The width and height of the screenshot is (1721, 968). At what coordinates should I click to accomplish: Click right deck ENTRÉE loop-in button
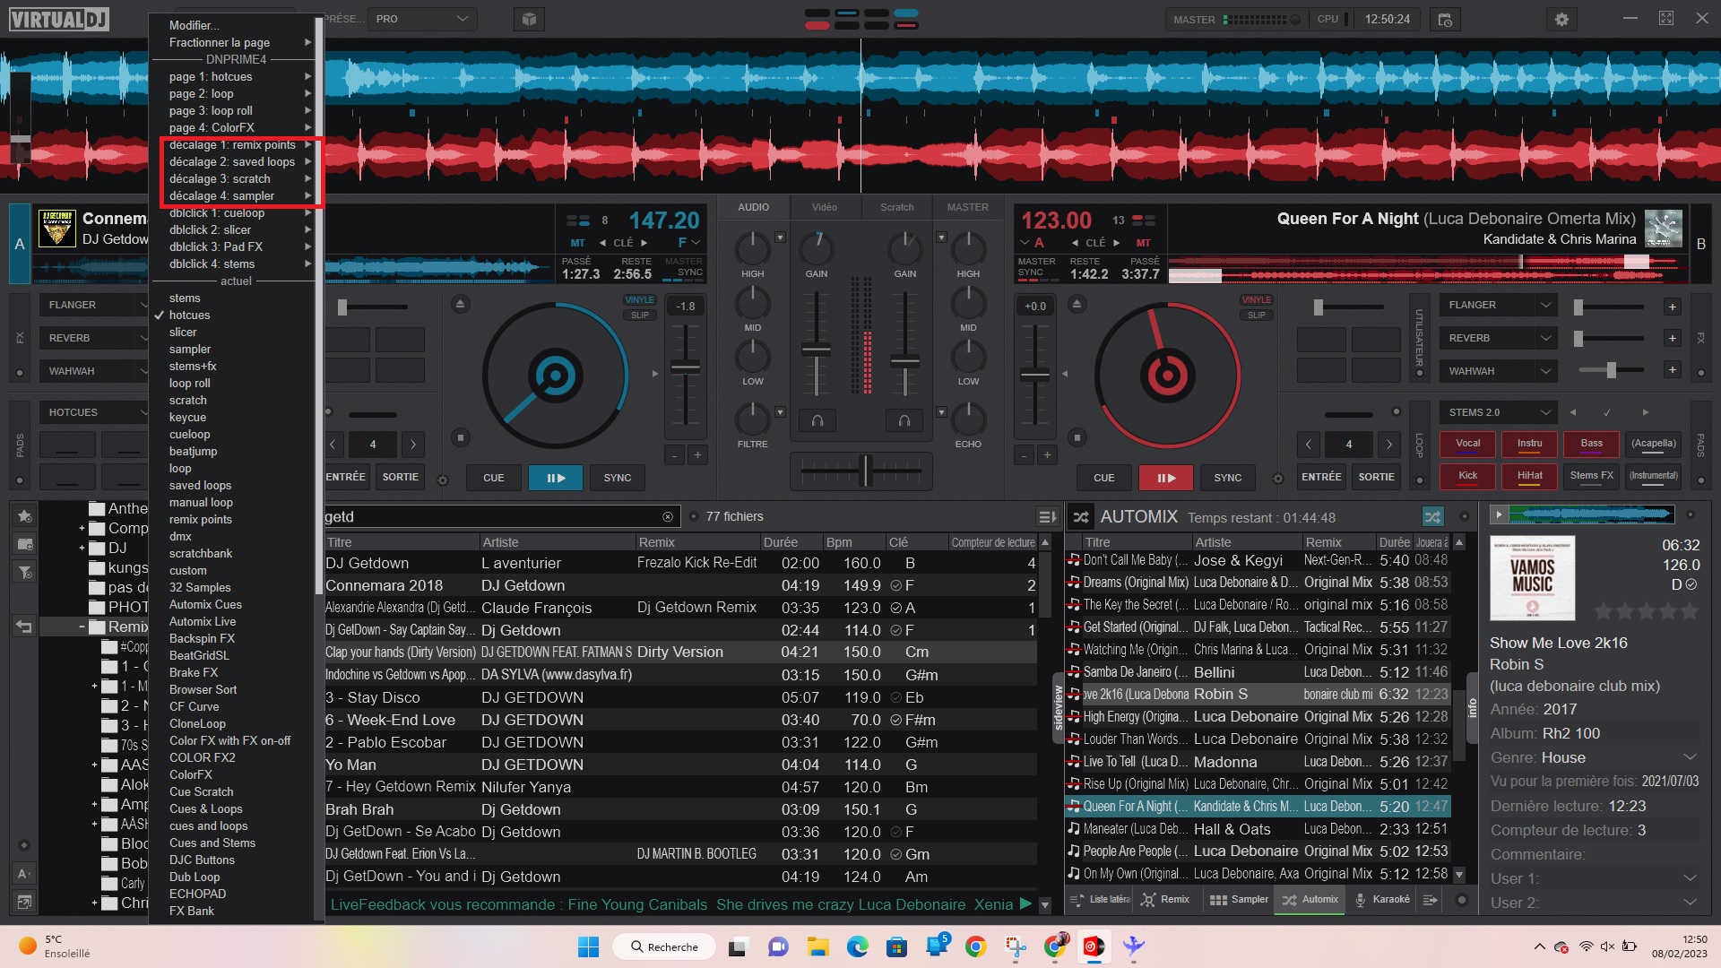tap(1321, 477)
